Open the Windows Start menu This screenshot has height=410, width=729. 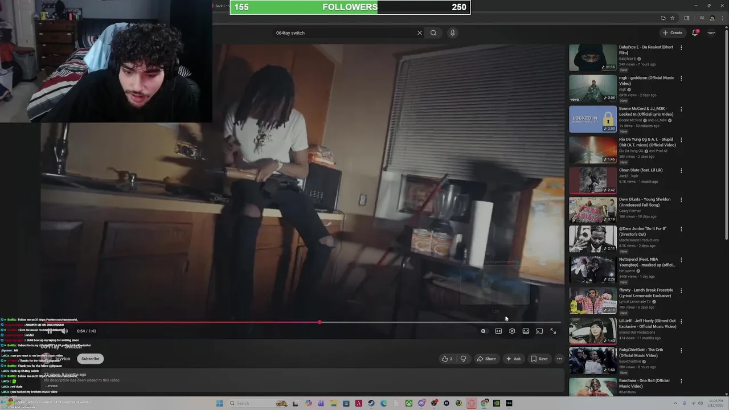point(219,403)
